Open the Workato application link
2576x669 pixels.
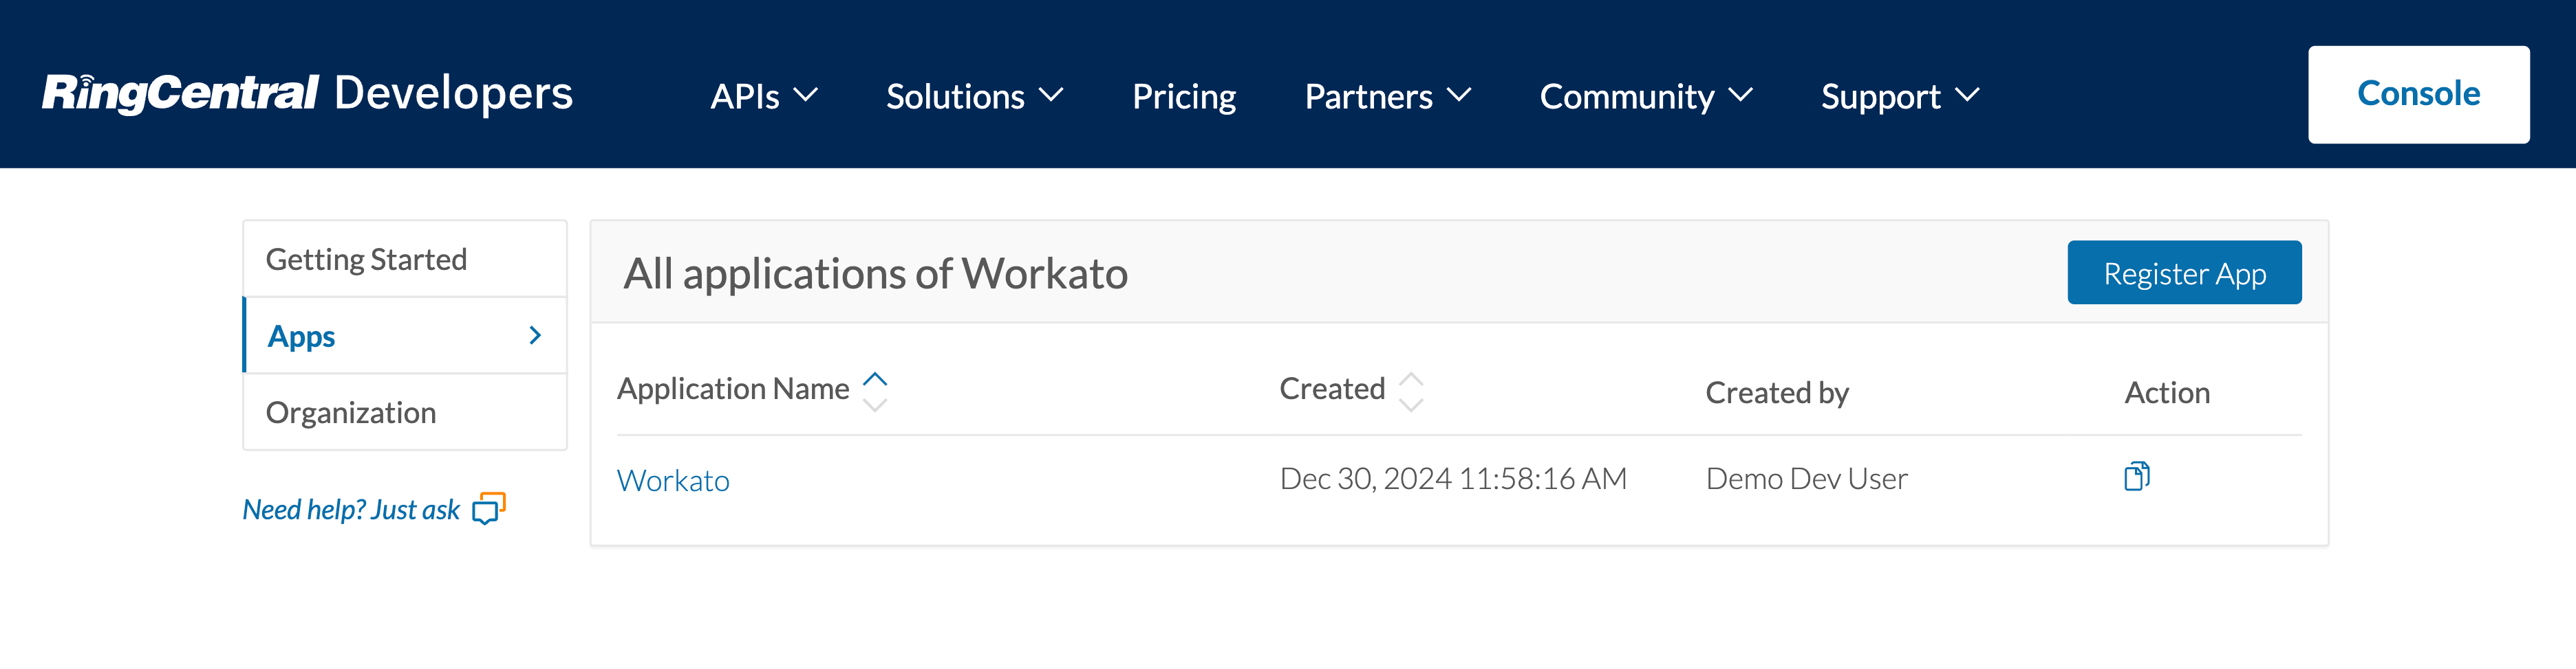[674, 479]
